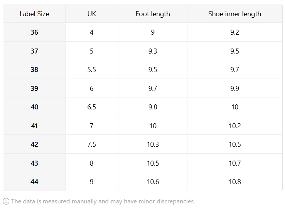Select label size 44 cell
285x208 pixels.
point(34,181)
